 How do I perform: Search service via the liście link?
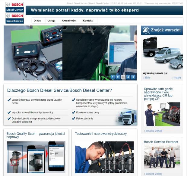pyautogui.click(x=147, y=78)
